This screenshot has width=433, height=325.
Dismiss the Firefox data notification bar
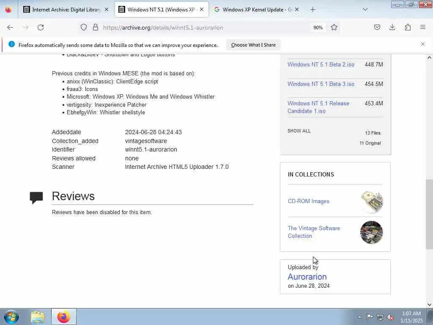click(423, 44)
